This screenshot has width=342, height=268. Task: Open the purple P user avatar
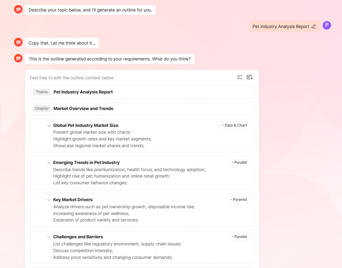point(327,25)
